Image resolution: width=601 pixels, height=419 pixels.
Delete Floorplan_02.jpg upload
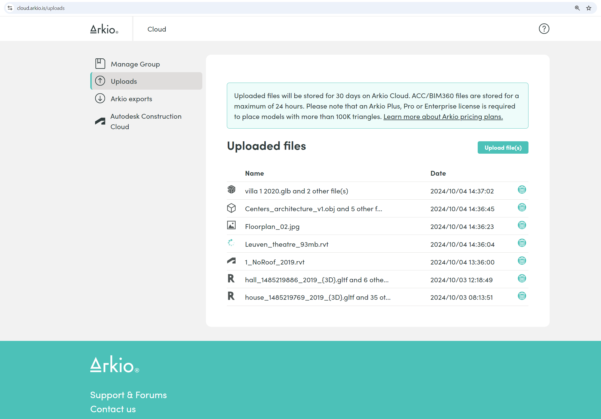(x=522, y=225)
